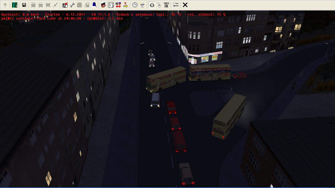Click the green map icon in toolbar
Viewport: 335px width, 188px height.
[x=15, y=5]
